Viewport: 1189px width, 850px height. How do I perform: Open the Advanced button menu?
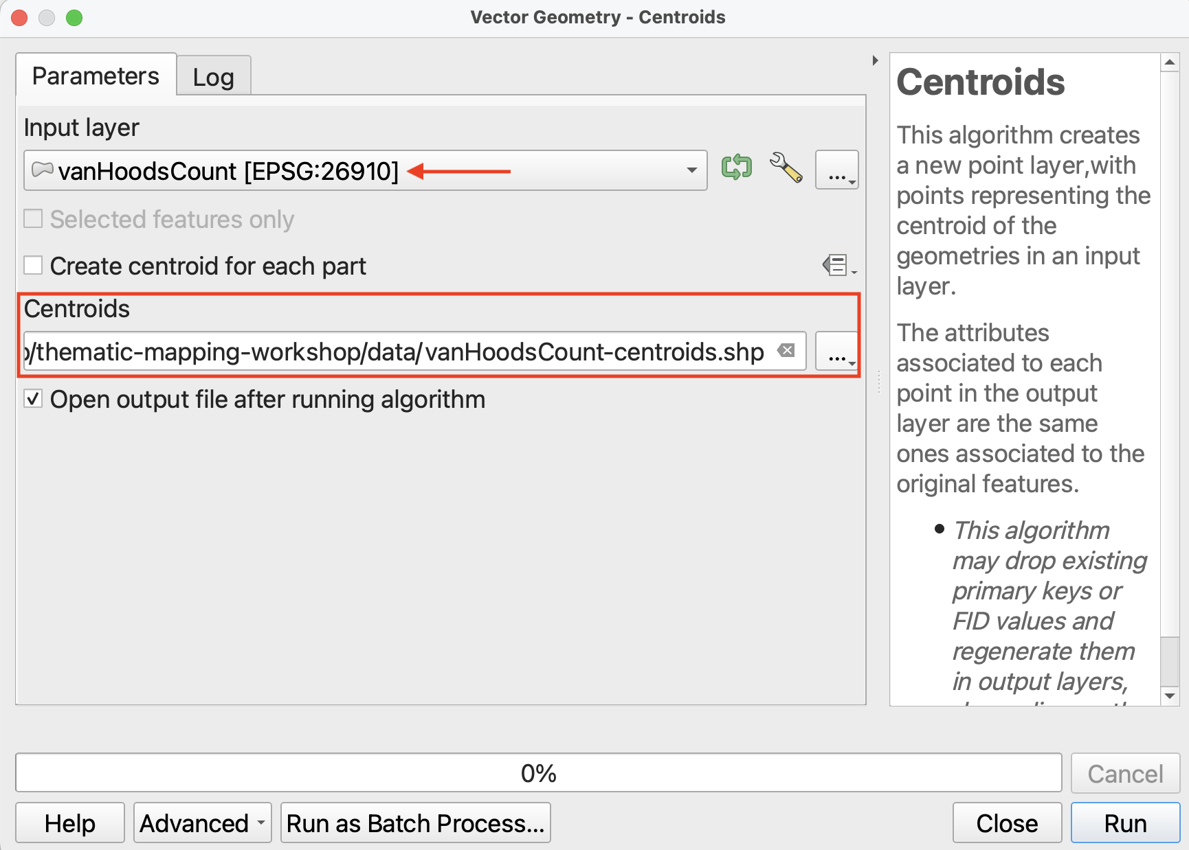coord(202,823)
